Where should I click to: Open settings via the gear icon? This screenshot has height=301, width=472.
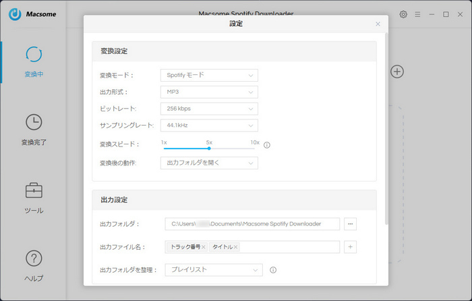pos(403,14)
